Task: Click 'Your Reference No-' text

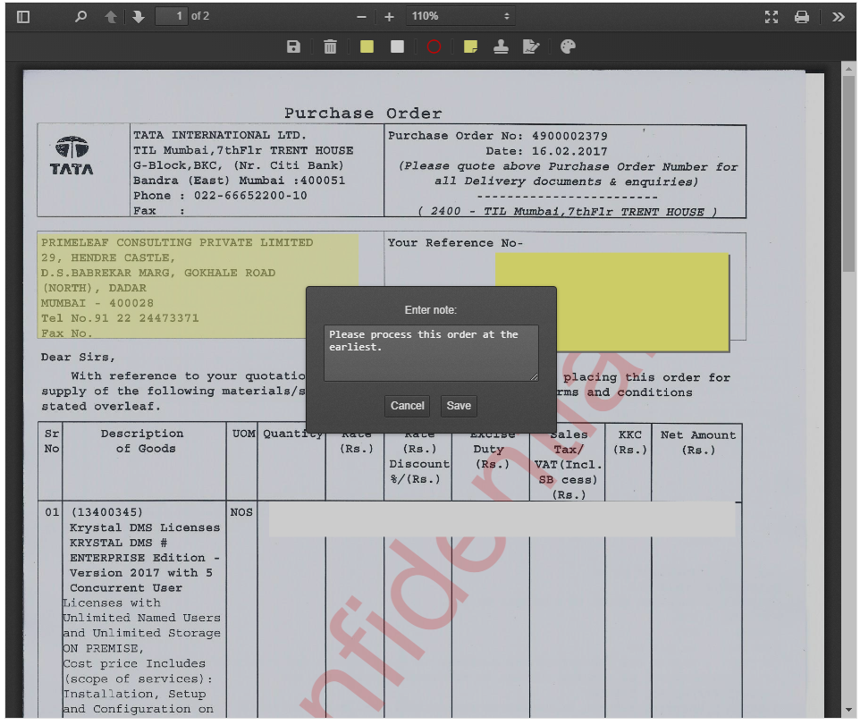Action: [x=455, y=243]
